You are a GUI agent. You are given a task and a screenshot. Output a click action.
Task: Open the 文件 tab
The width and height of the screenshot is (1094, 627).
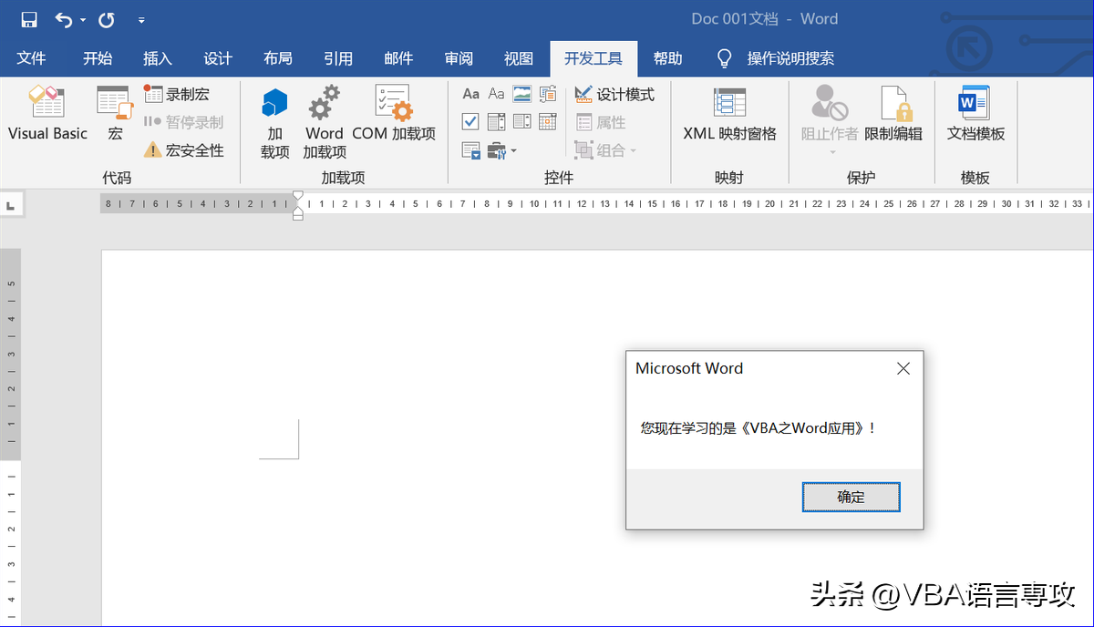pos(32,58)
